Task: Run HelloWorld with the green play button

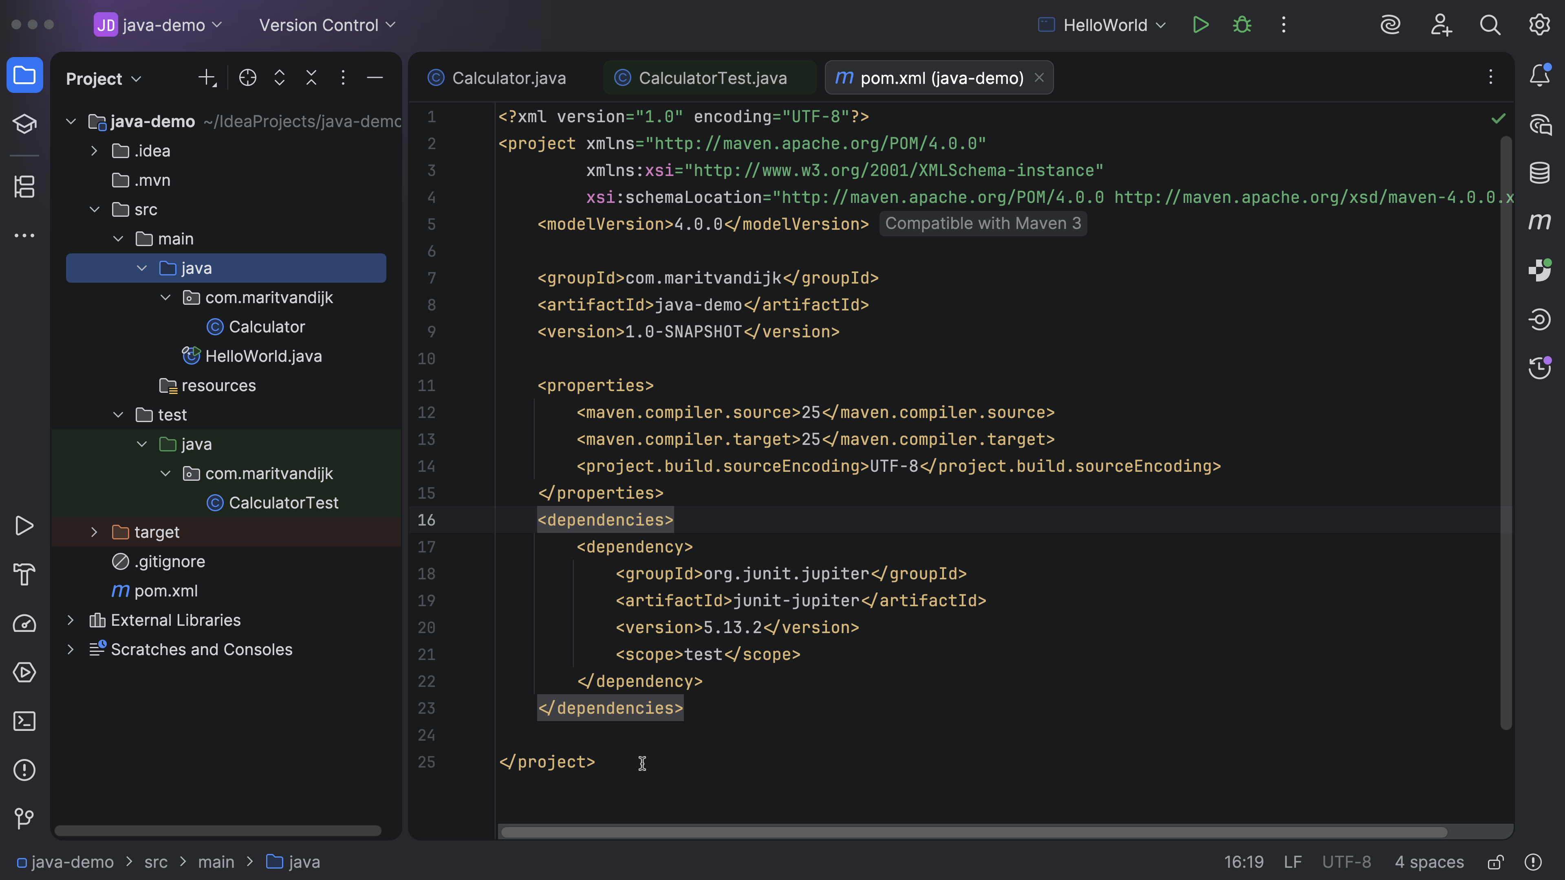Action: pyautogui.click(x=1201, y=25)
